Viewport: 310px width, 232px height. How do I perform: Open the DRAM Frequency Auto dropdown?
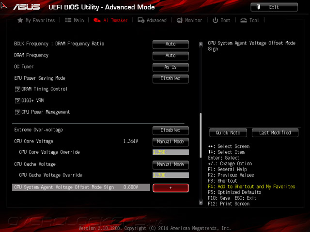pos(170,56)
